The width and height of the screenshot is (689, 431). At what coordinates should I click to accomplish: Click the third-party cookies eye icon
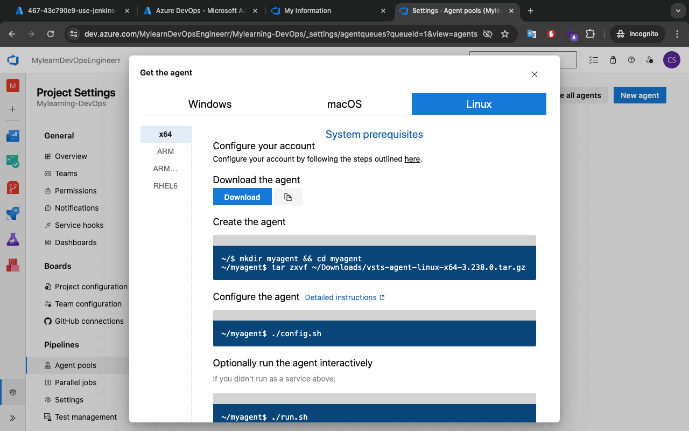[488, 34]
